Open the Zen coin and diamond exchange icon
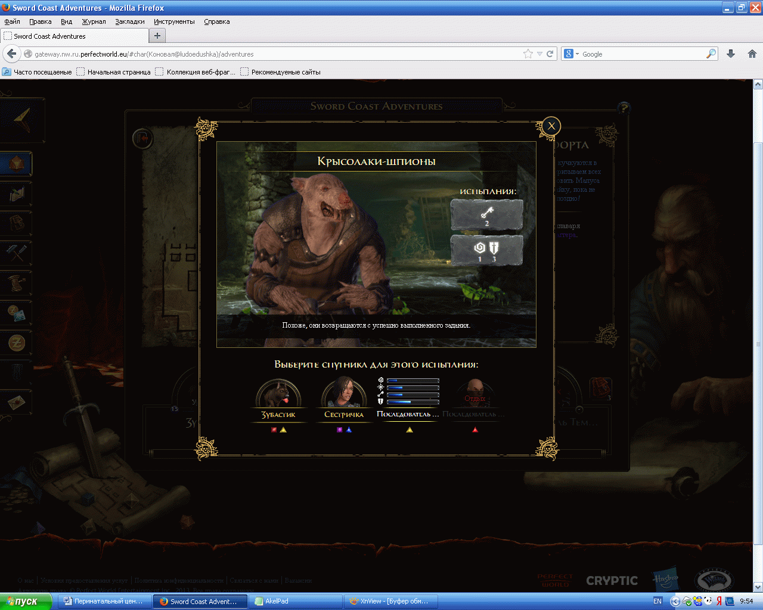This screenshot has height=610, width=763. pos(16,312)
